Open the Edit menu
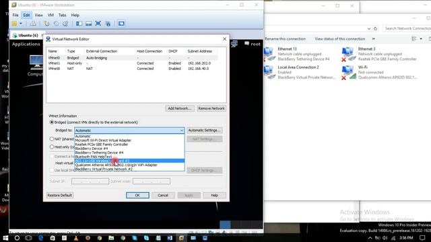Viewport: 431px width, 242px height. (26, 15)
